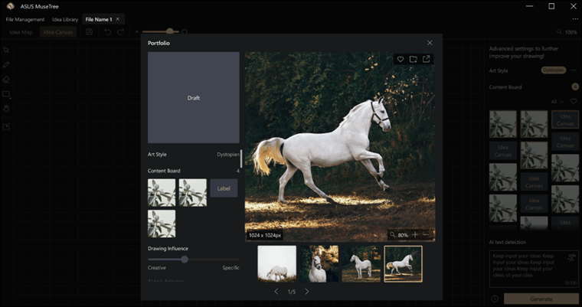Viewport: 582px width, 307px height.
Task: Click the Save disk icon in toolbar
Action: (x=89, y=32)
